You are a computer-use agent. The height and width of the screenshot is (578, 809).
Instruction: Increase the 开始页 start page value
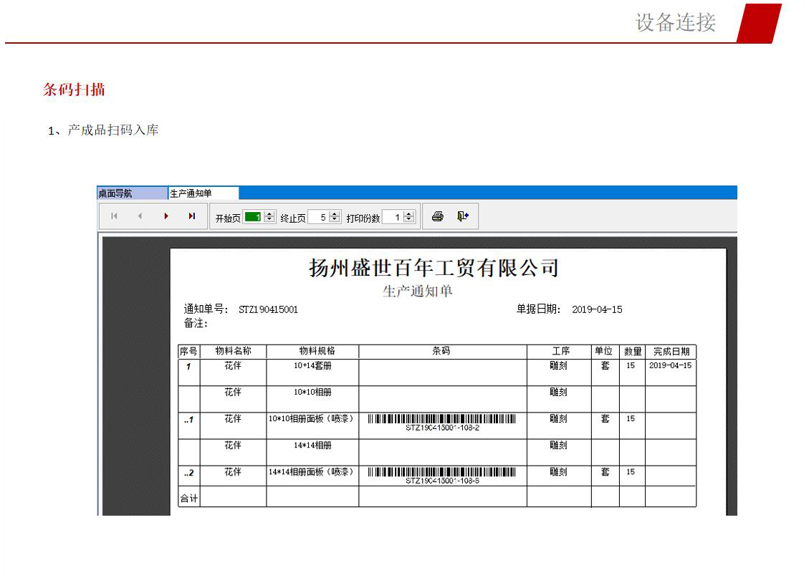coord(269,214)
